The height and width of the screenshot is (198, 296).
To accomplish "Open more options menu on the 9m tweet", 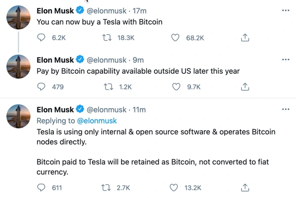I will pos(285,60).
